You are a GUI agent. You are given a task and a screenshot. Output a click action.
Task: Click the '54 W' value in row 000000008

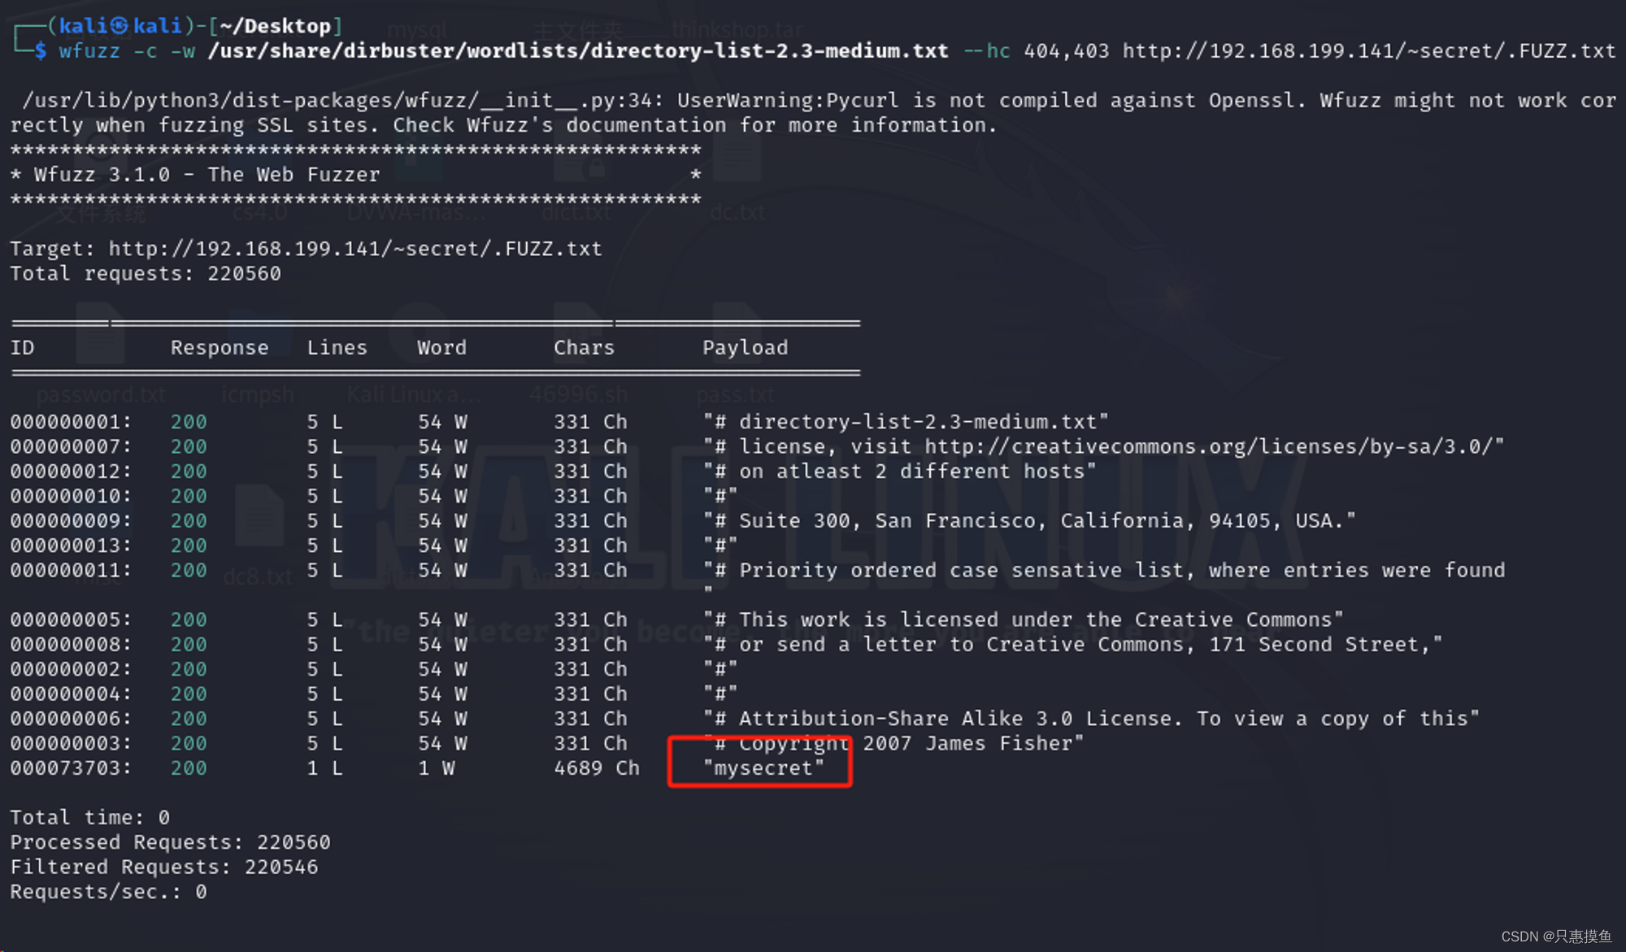(x=442, y=645)
